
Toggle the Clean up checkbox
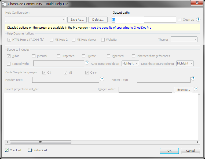point(180,20)
